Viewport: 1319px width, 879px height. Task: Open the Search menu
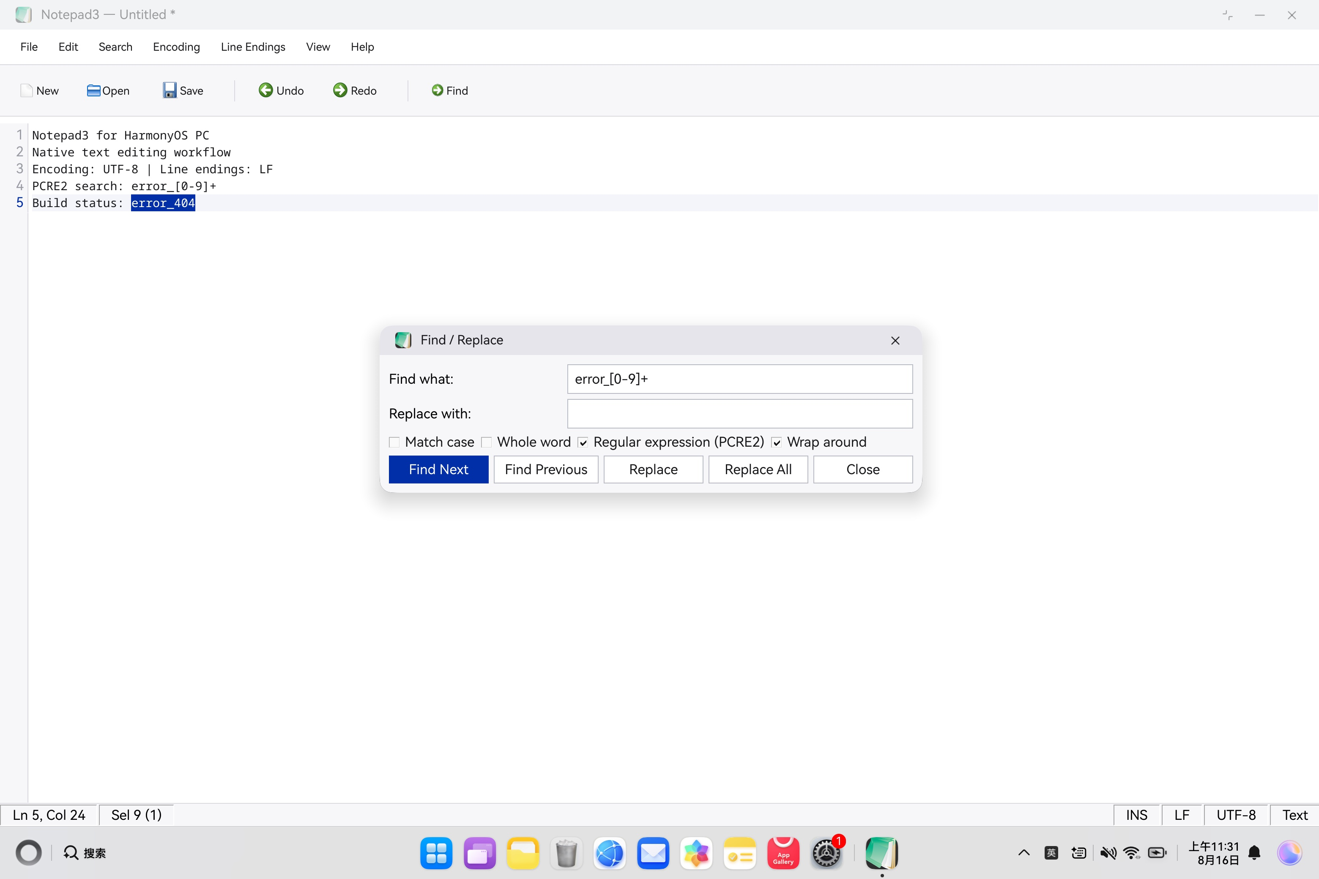coord(115,46)
